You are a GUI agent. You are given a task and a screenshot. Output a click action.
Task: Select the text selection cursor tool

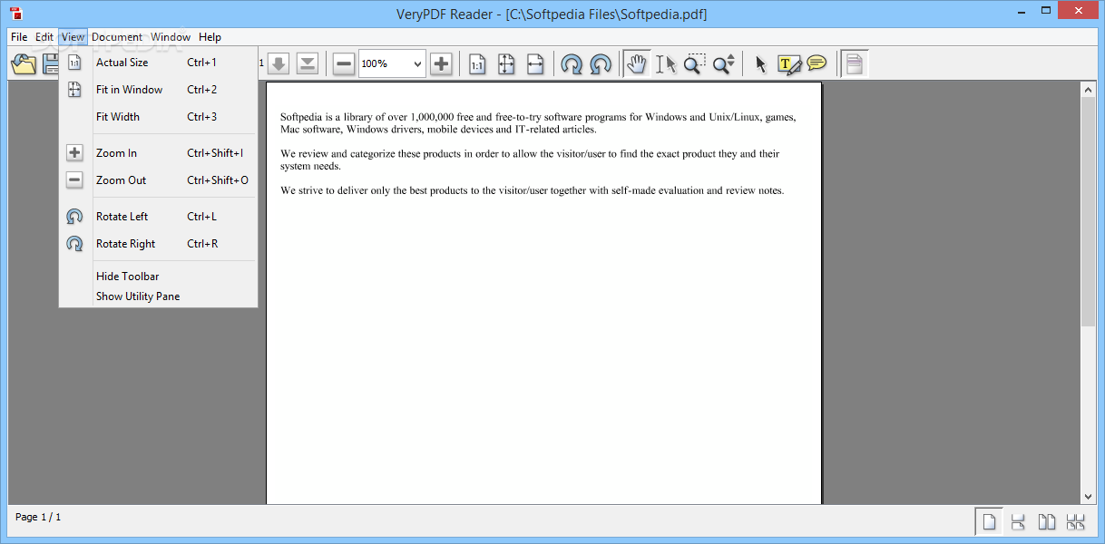pos(666,63)
